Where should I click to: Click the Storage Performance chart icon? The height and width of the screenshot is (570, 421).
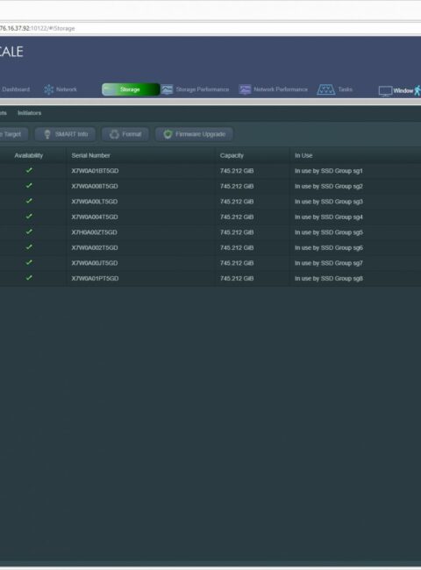(168, 89)
